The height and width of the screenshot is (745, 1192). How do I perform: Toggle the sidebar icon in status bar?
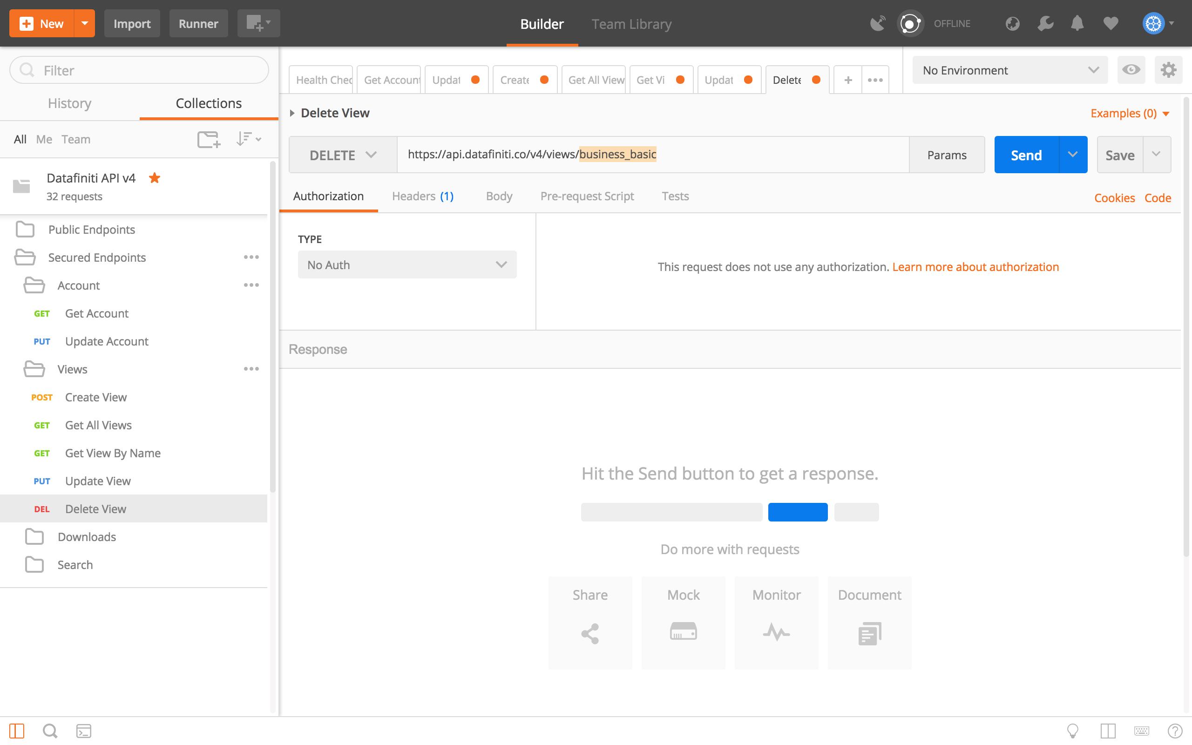[17, 731]
